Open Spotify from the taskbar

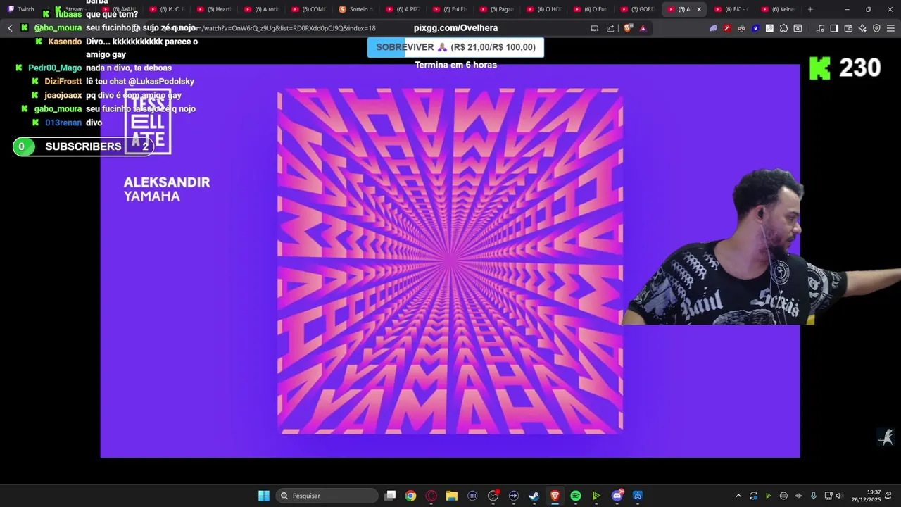(x=576, y=496)
